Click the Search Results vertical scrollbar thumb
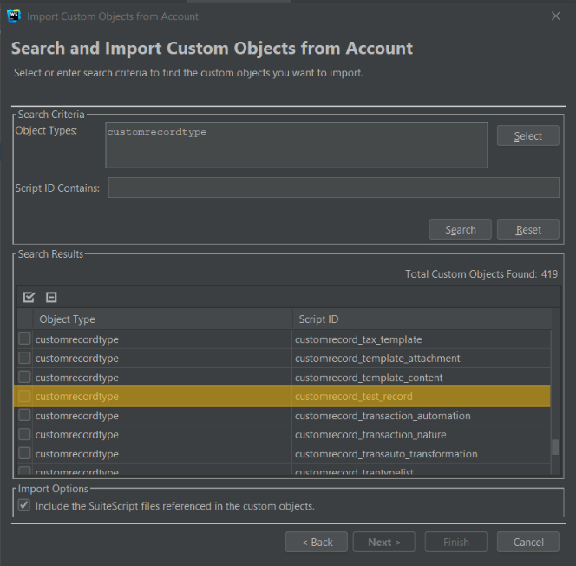The image size is (576, 566). (x=555, y=447)
